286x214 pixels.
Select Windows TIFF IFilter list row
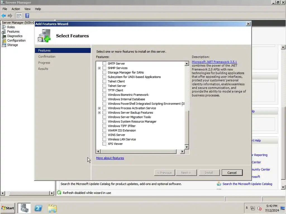pyautogui.click(x=122, y=126)
